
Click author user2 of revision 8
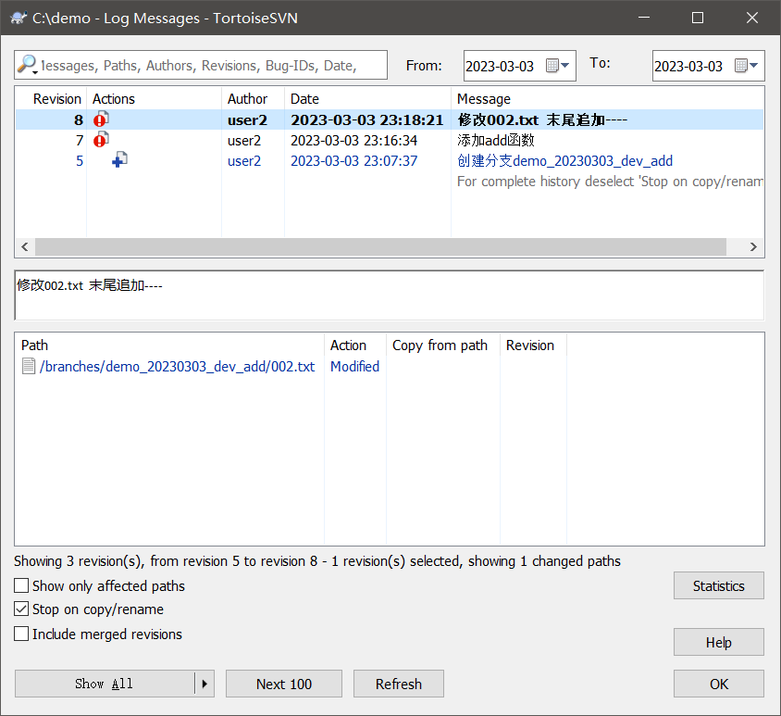coord(247,119)
